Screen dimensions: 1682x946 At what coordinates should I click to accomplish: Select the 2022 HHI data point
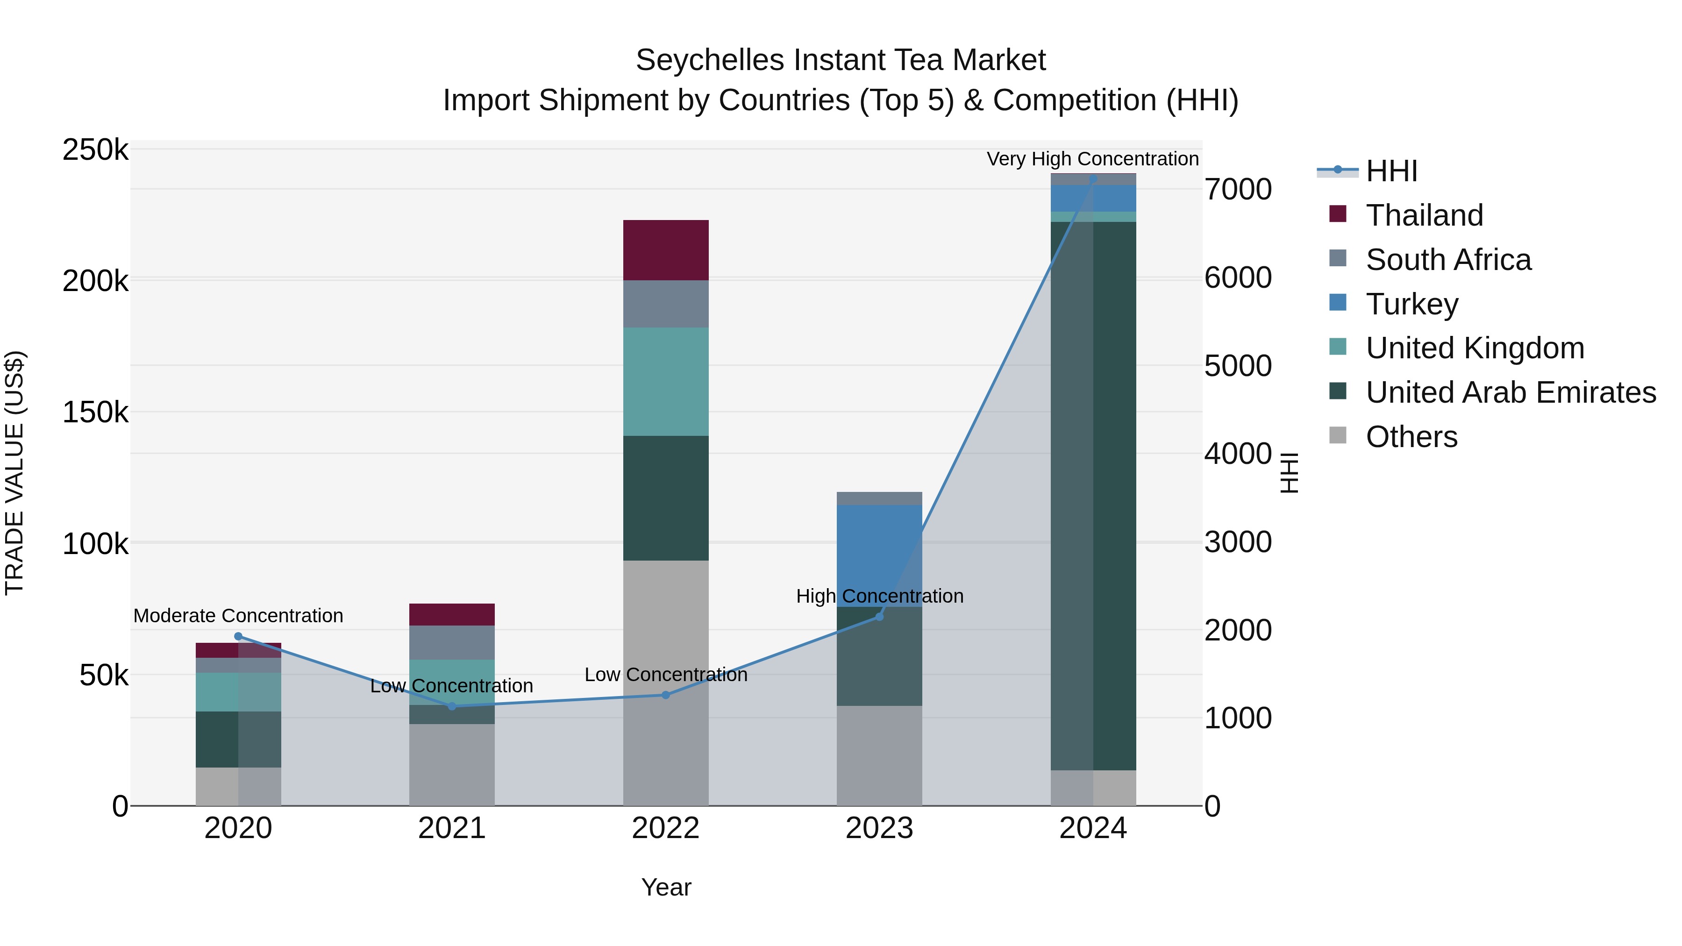(665, 695)
